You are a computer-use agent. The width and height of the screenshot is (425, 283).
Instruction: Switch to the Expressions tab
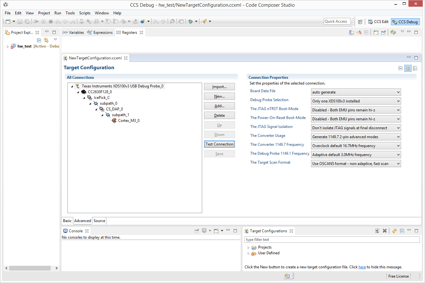coord(100,33)
